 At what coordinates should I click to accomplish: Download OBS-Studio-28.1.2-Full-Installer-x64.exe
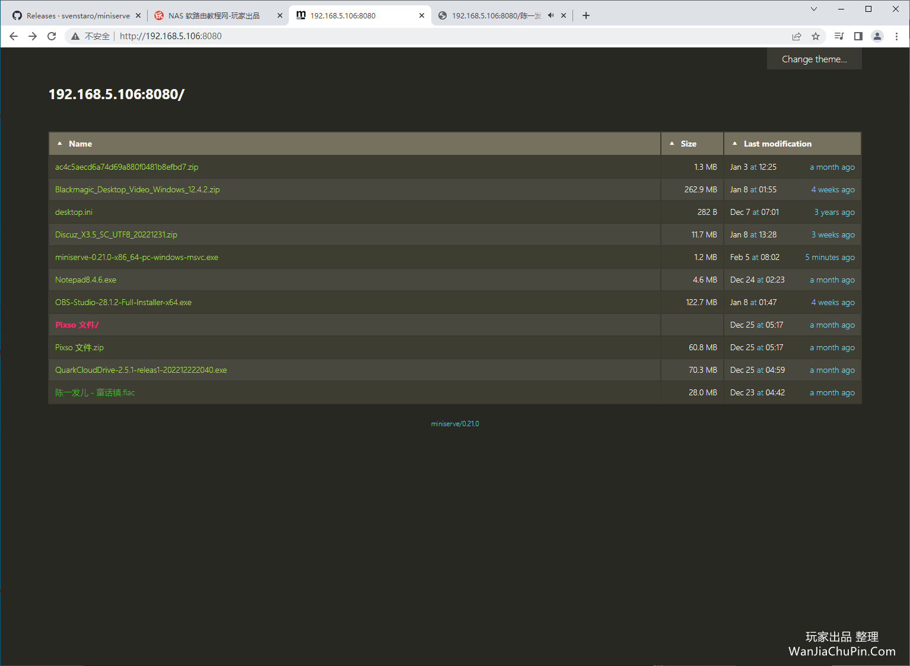coord(123,302)
